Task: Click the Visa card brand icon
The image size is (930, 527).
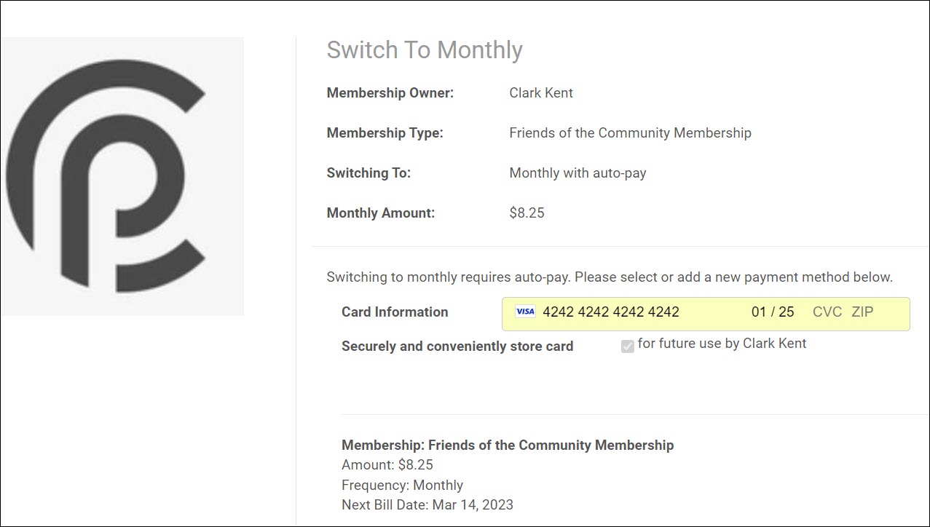Action: (524, 312)
